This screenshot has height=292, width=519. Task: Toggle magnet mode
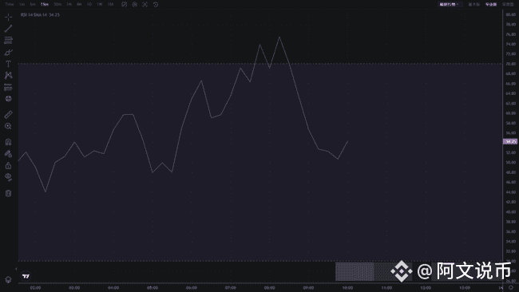coord(8,142)
